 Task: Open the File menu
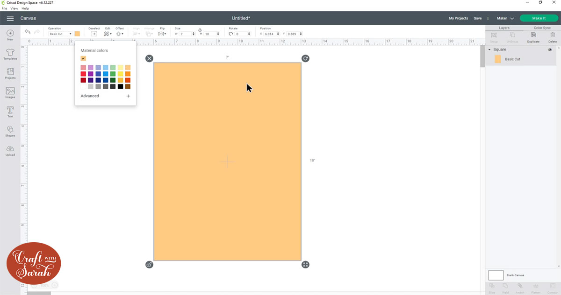tap(4, 8)
